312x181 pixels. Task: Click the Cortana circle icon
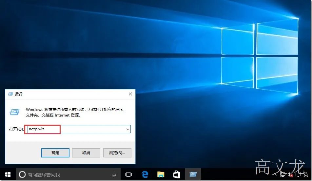[22, 174]
